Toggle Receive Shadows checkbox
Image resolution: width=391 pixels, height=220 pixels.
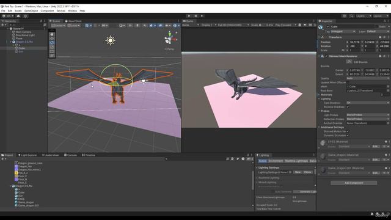pyautogui.click(x=348, y=107)
